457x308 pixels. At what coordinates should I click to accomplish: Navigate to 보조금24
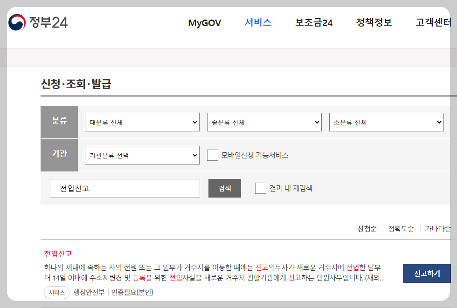click(x=313, y=22)
